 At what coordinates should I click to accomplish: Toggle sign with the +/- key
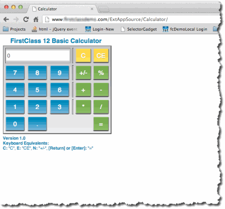pos(83,73)
